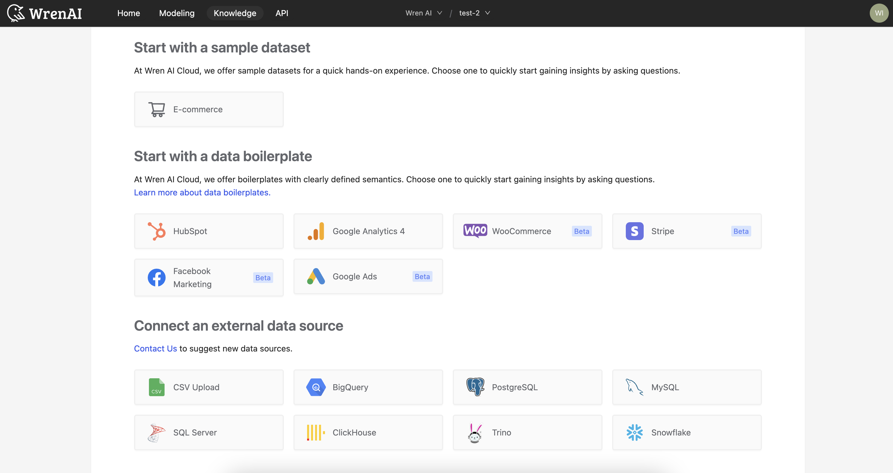Image resolution: width=893 pixels, height=473 pixels.
Task: Click the SQL Server logo icon
Action: pyautogui.click(x=157, y=433)
